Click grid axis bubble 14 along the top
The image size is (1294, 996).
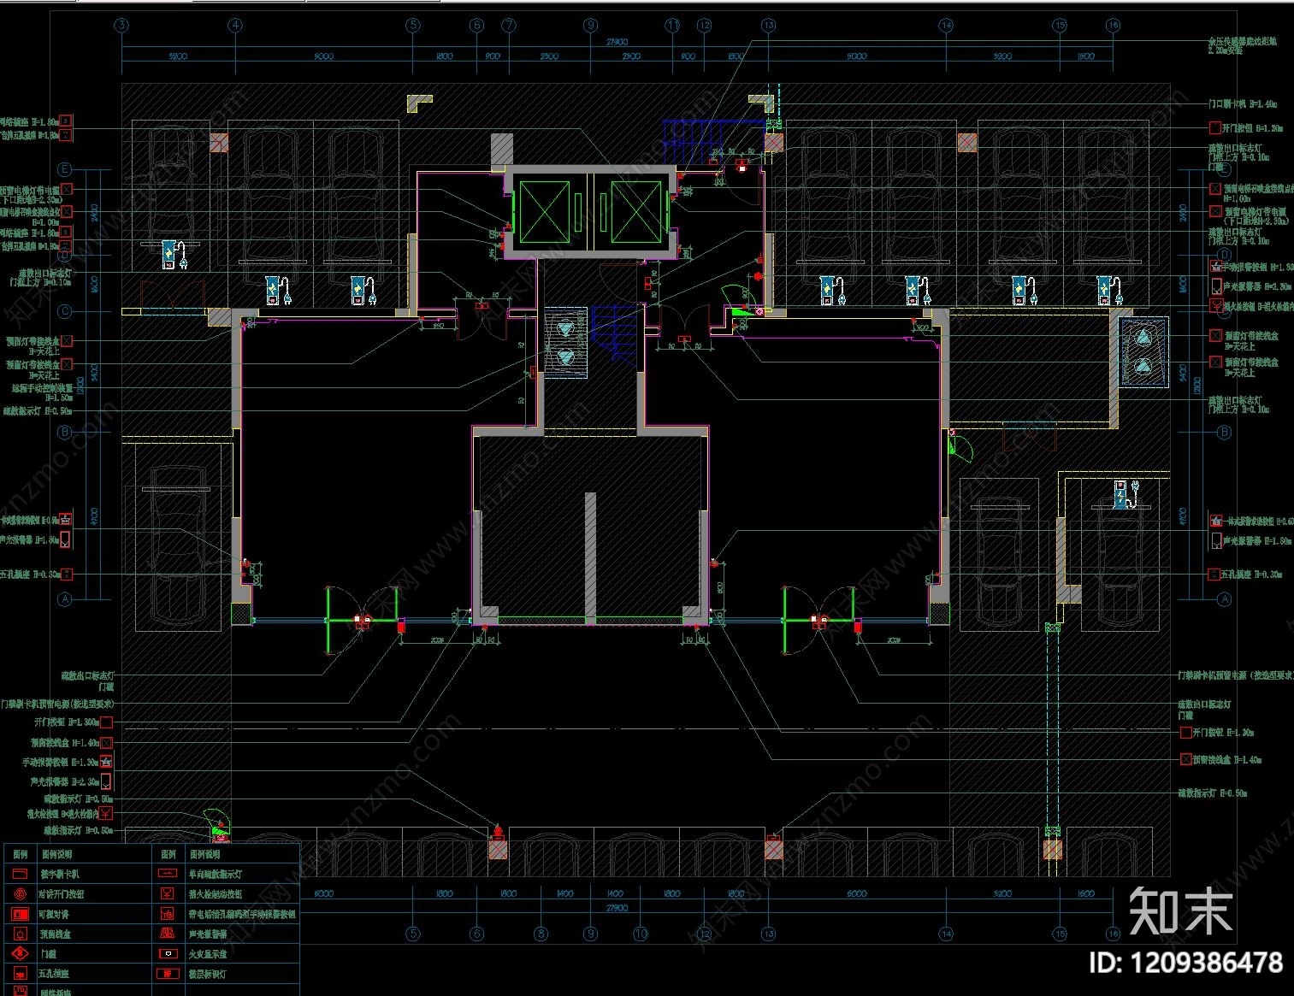click(x=946, y=26)
